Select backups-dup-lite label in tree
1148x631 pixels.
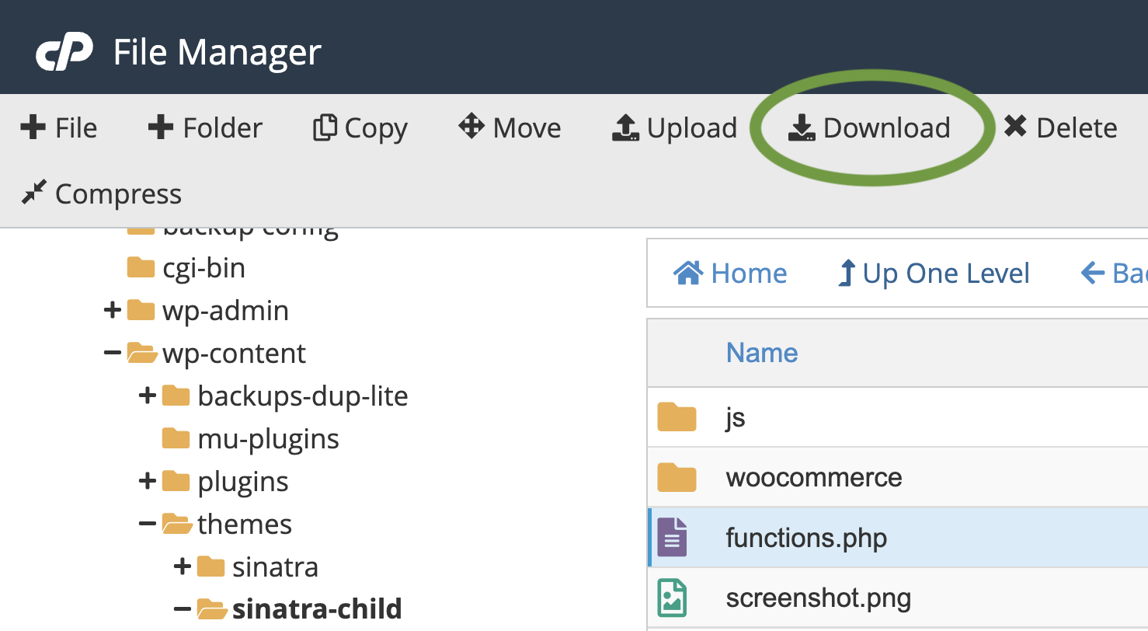[303, 396]
